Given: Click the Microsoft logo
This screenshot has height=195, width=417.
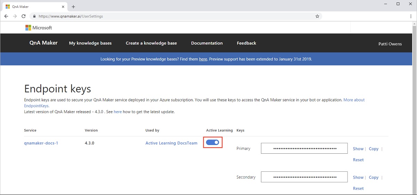Looking at the screenshot, I should tap(39, 28).
